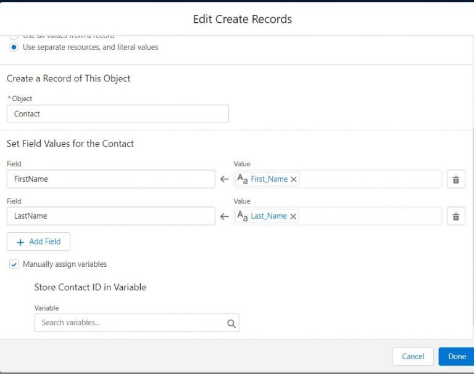The height and width of the screenshot is (374, 474).
Task: Click inside the First_Name value input area
Action: [x=370, y=179]
